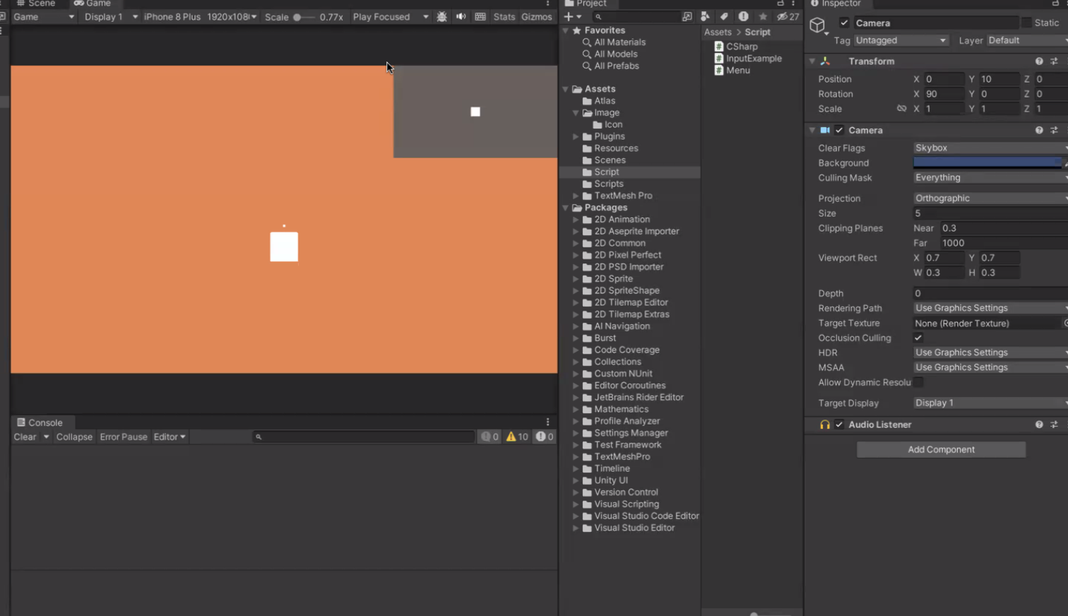This screenshot has height=616, width=1068.
Task: Toggle the keyboard shortcuts icon in Game toolbar
Action: pos(480,17)
